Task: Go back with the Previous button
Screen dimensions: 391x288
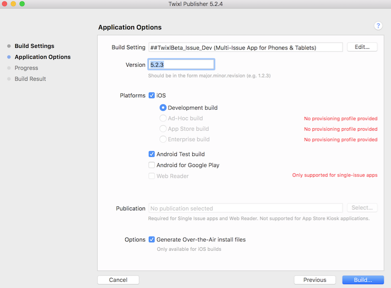Action: click(315, 280)
